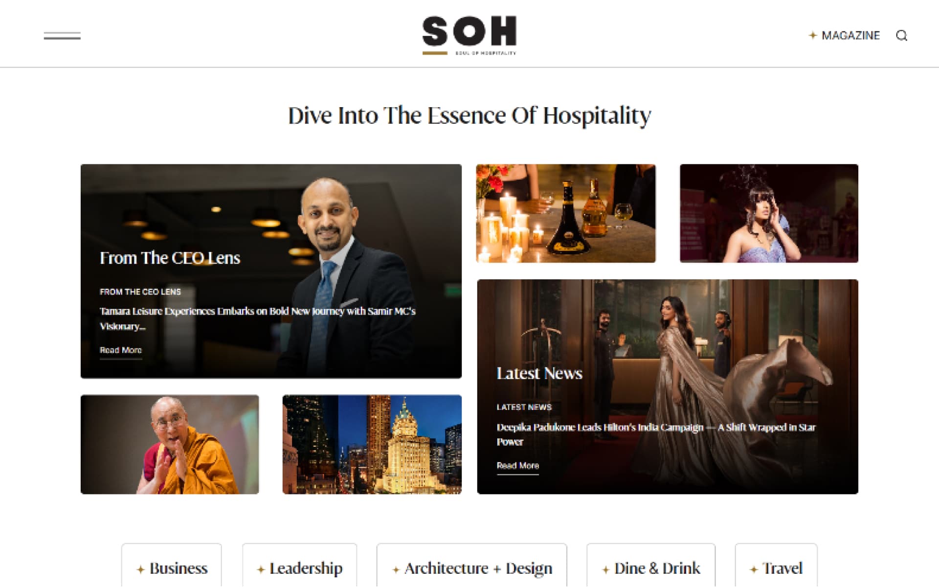Click the plus icon on Dine & Drink
This screenshot has height=587, width=939.
click(x=605, y=569)
